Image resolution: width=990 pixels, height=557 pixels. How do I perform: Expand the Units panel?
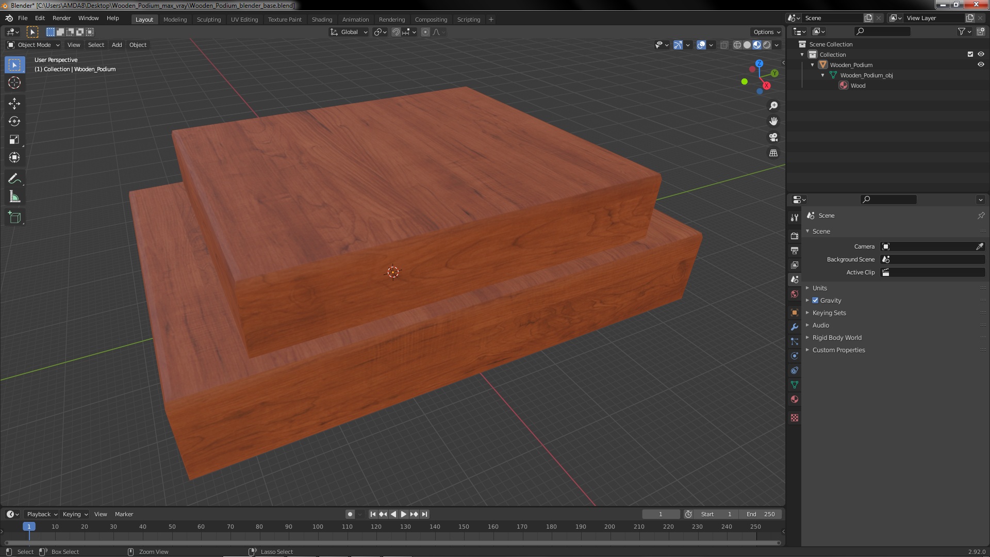coord(819,288)
